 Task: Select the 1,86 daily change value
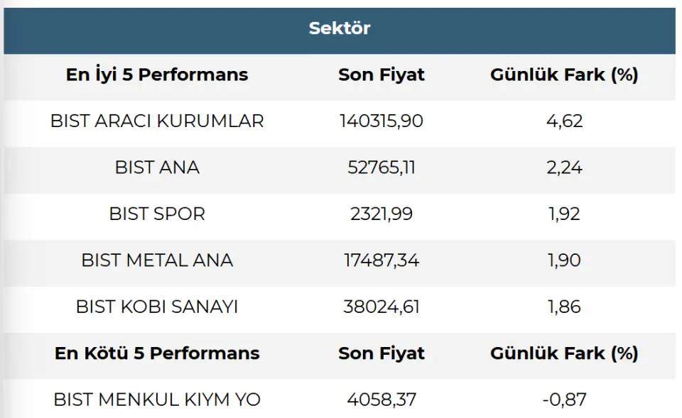tap(564, 307)
